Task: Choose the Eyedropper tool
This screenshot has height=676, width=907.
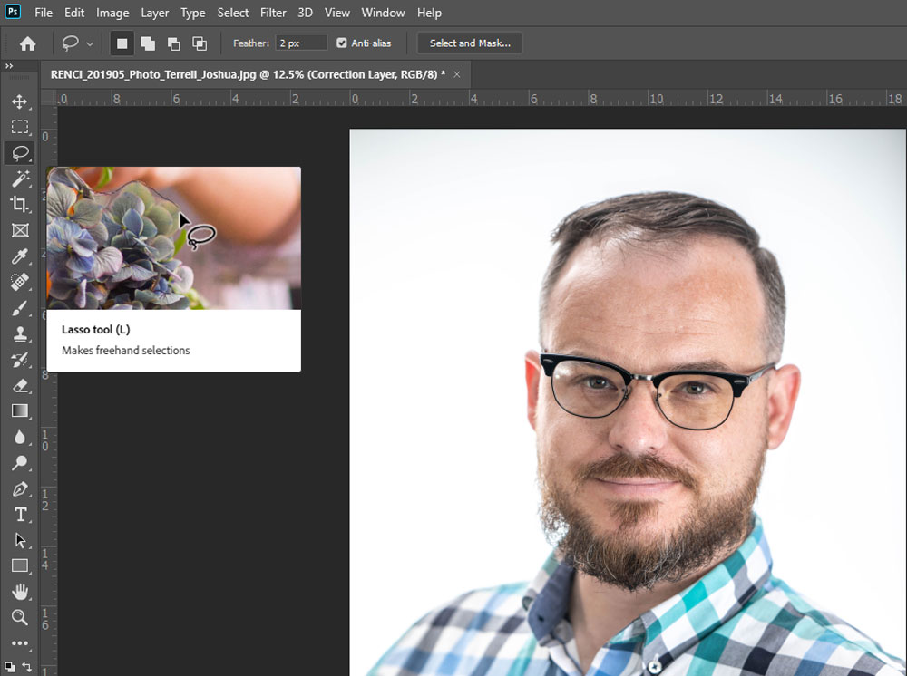Action: point(19,256)
